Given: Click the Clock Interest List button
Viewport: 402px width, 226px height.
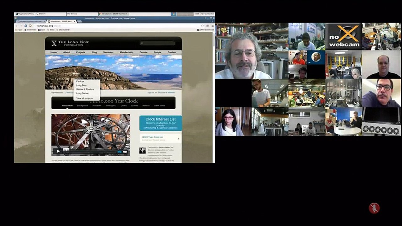Looking at the screenshot, I should click(160, 123).
